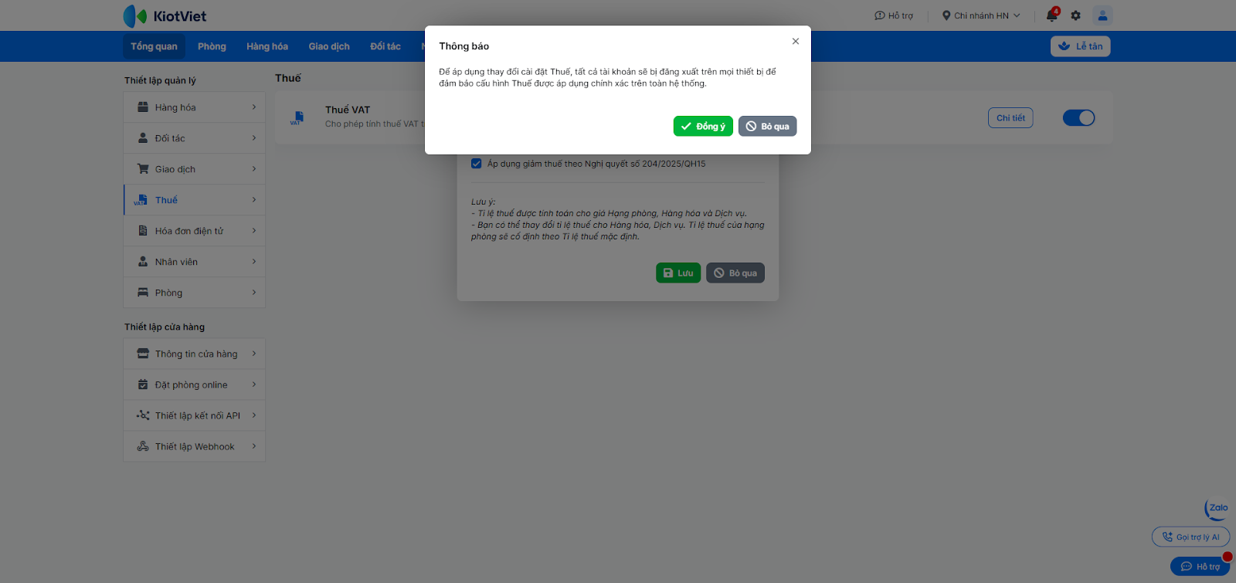The width and height of the screenshot is (1236, 583).
Task: Select Thông tin cửa hàng in sidebar
Action: pyautogui.click(x=194, y=354)
